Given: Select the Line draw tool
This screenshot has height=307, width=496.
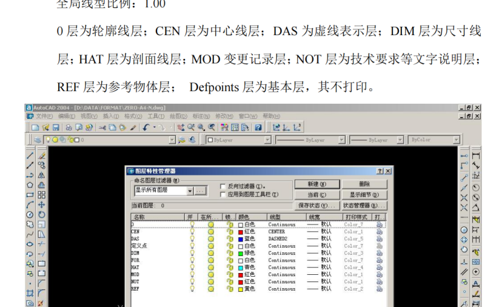Looking at the screenshot, I should 30,155.
